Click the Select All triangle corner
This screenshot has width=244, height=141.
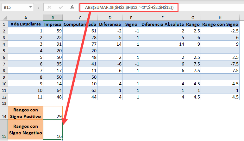pyautogui.click(x=4, y=18)
